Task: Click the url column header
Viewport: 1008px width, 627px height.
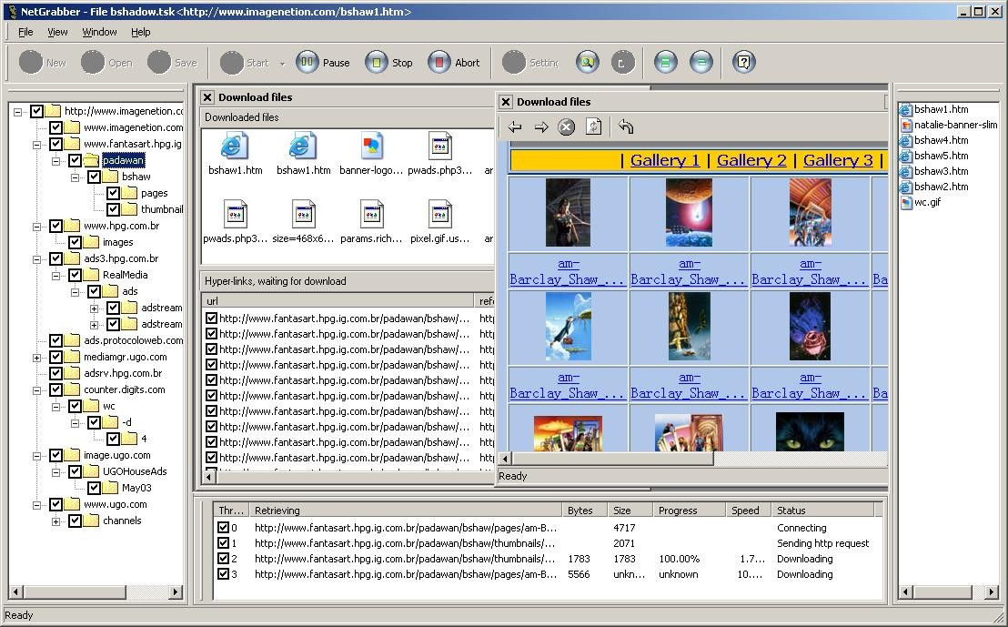Action: pyautogui.click(x=338, y=300)
